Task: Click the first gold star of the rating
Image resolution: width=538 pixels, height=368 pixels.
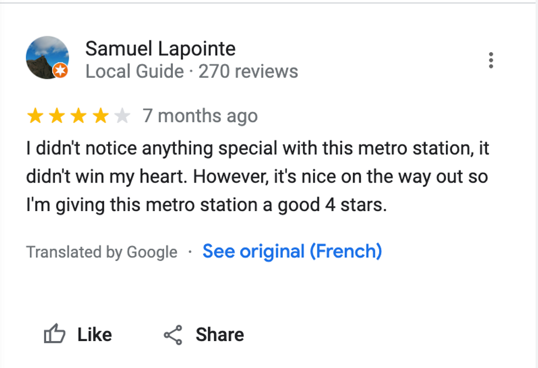Action: (x=34, y=115)
